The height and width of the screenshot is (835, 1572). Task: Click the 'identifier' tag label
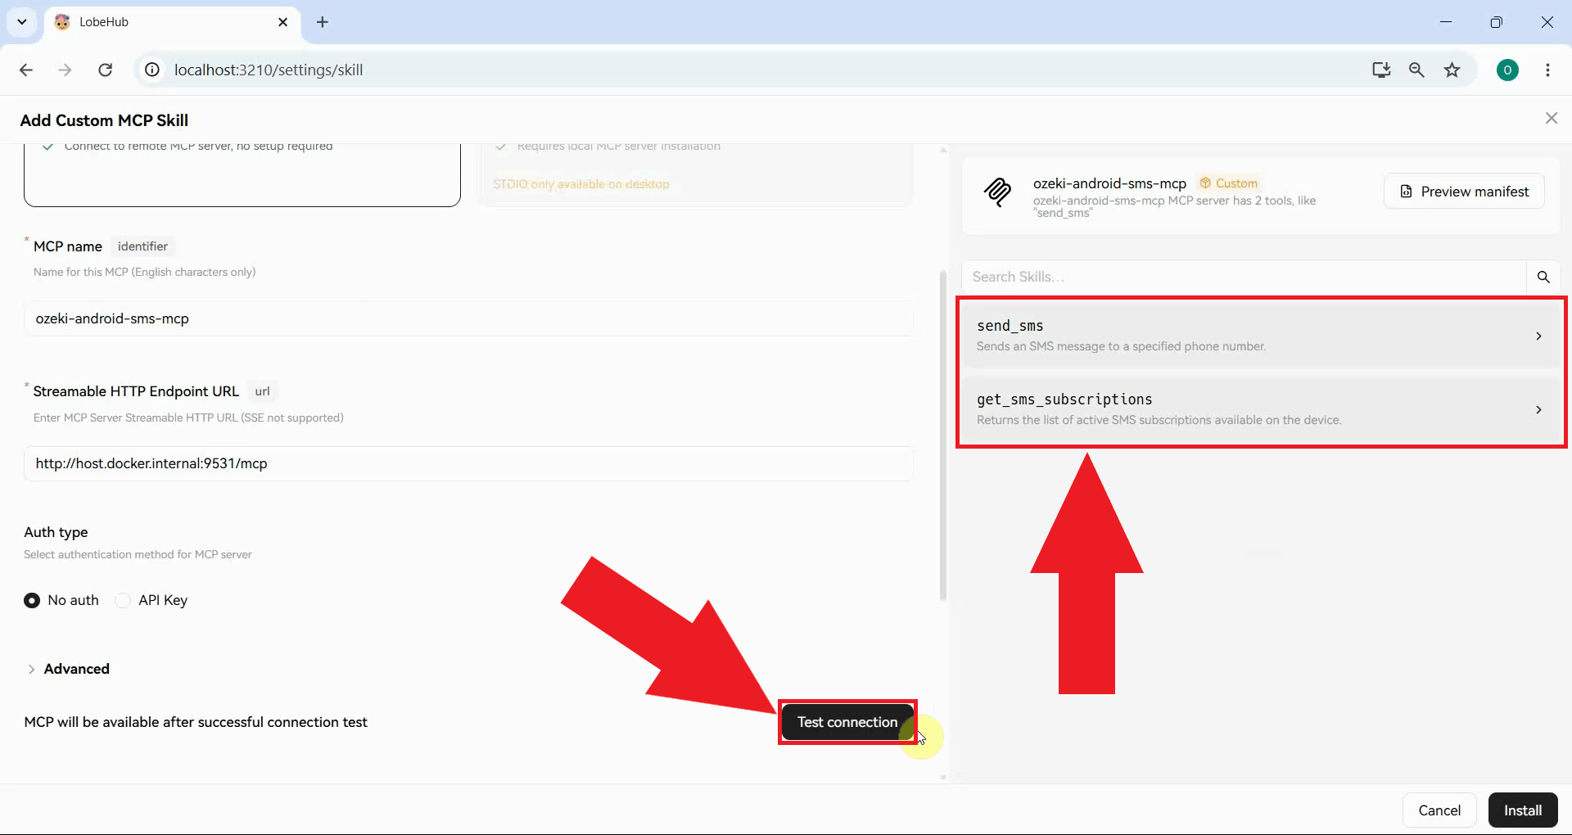pos(142,246)
